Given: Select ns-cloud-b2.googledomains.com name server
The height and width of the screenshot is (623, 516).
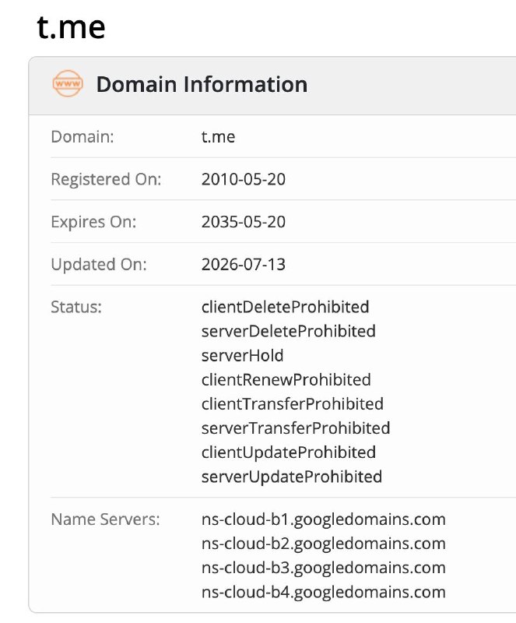Looking at the screenshot, I should point(323,544).
